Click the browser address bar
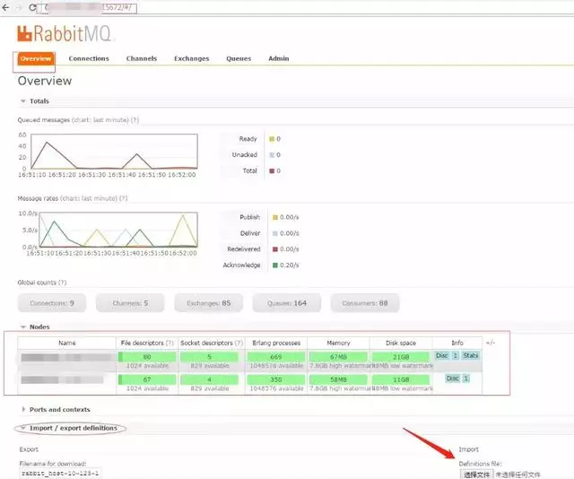574x479 pixels. click(88, 8)
